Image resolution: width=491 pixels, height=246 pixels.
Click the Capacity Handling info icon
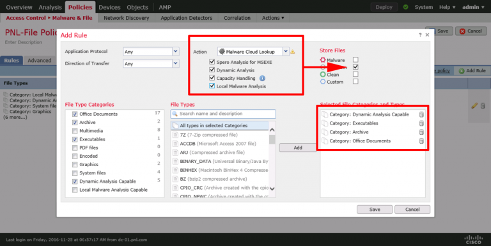pyautogui.click(x=262, y=78)
